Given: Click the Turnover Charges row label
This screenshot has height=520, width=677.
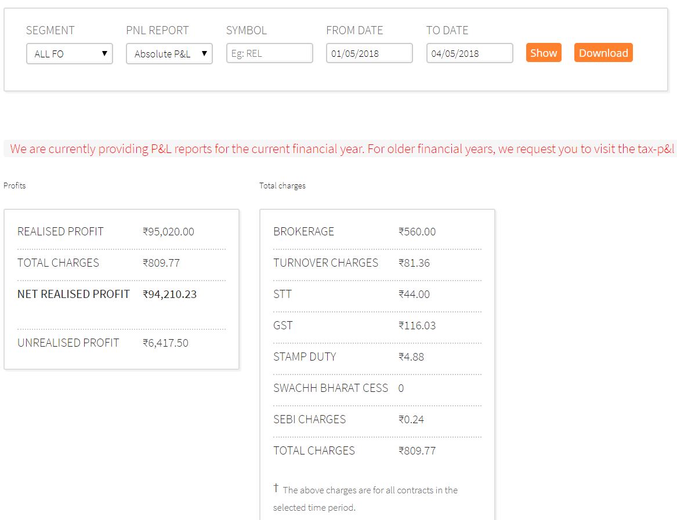Looking at the screenshot, I should [x=325, y=263].
